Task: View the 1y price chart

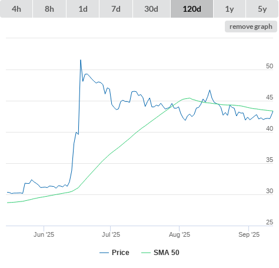Action: pyautogui.click(x=230, y=9)
